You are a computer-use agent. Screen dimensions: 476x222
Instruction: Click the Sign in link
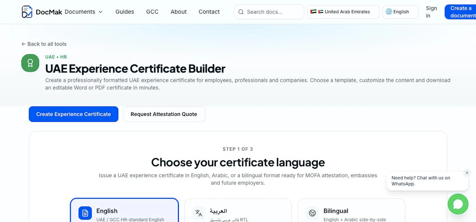[431, 12]
